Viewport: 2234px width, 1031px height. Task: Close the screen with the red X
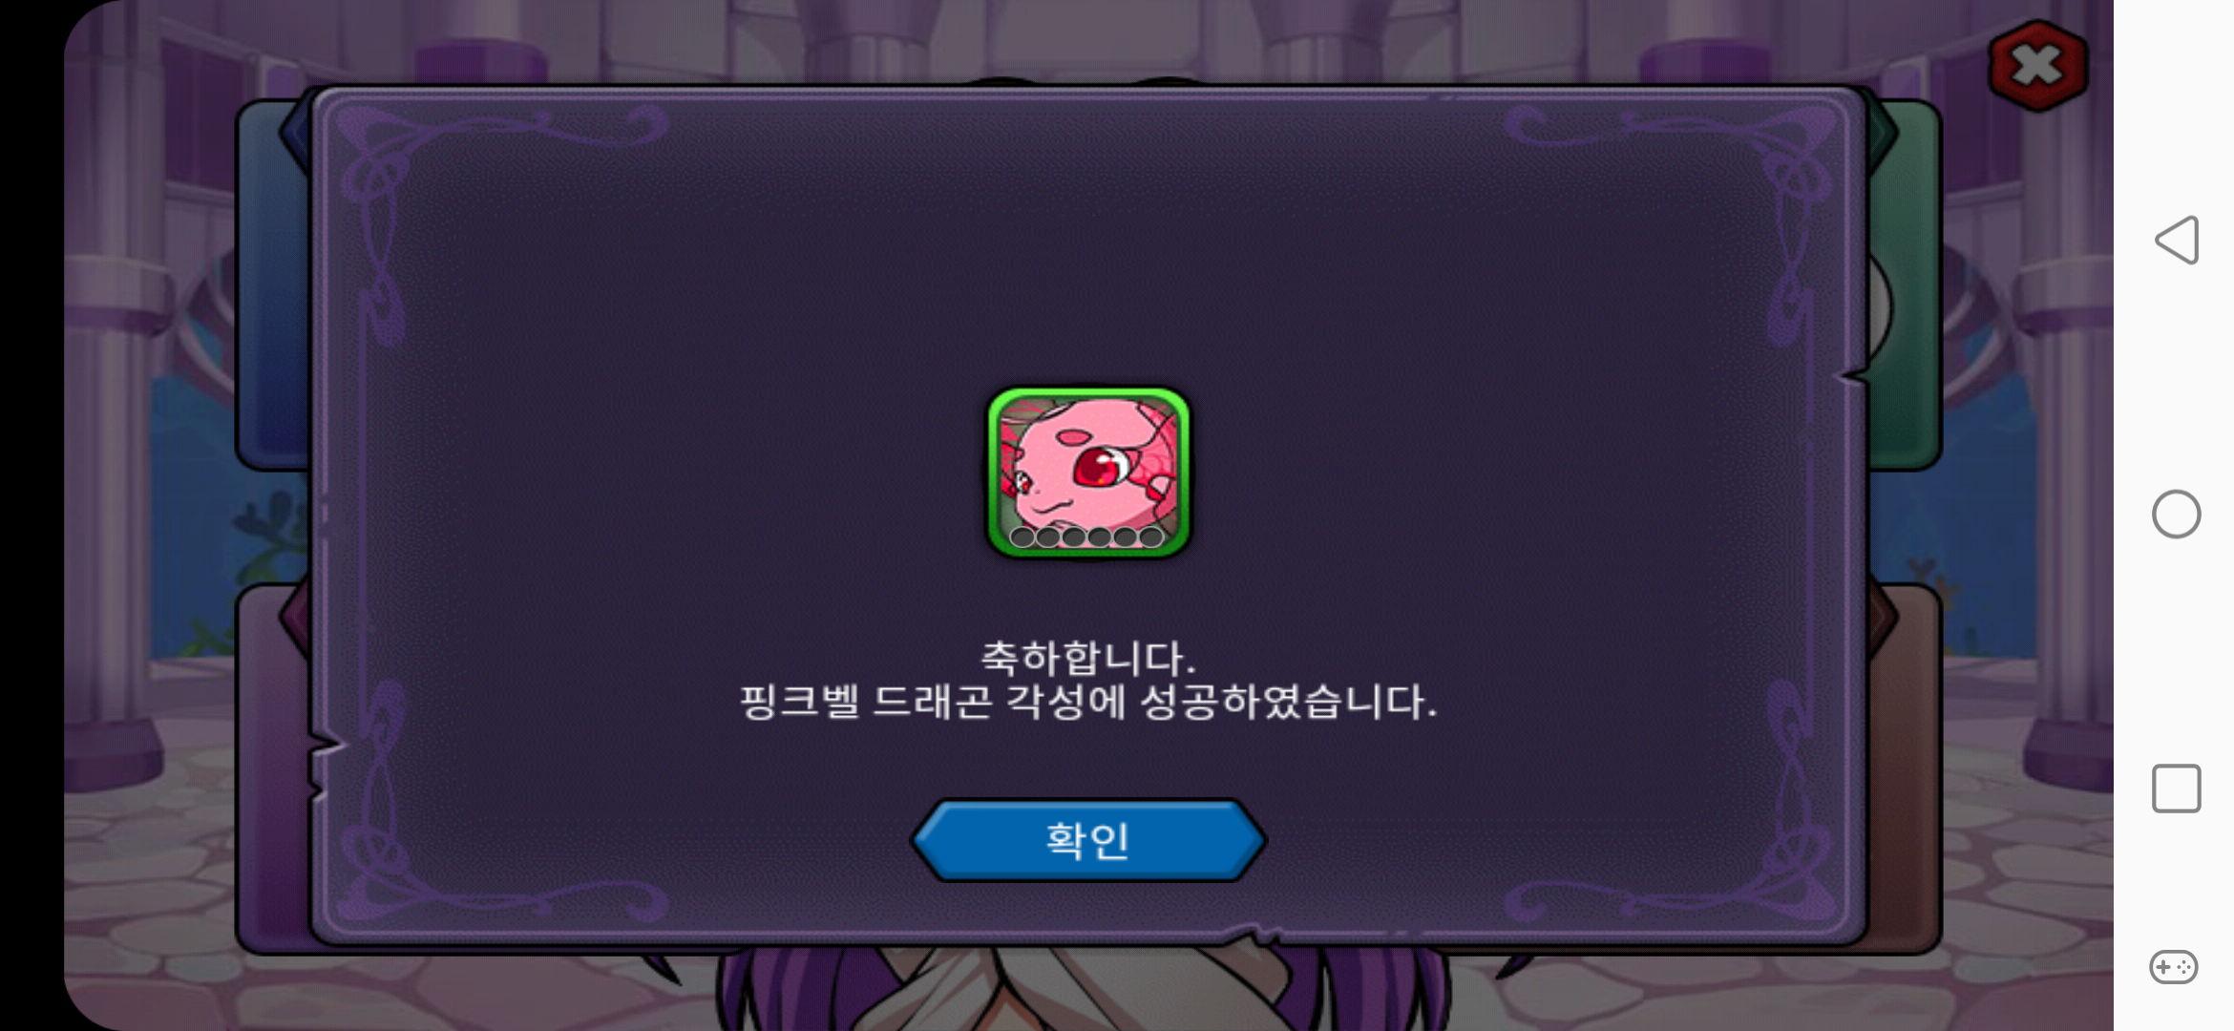(x=2038, y=65)
